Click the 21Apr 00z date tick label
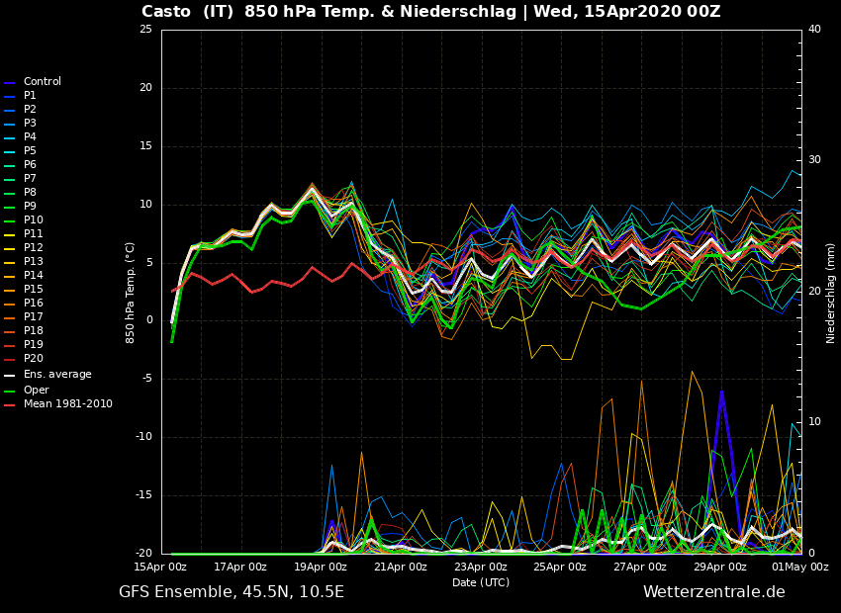 pyautogui.click(x=401, y=567)
